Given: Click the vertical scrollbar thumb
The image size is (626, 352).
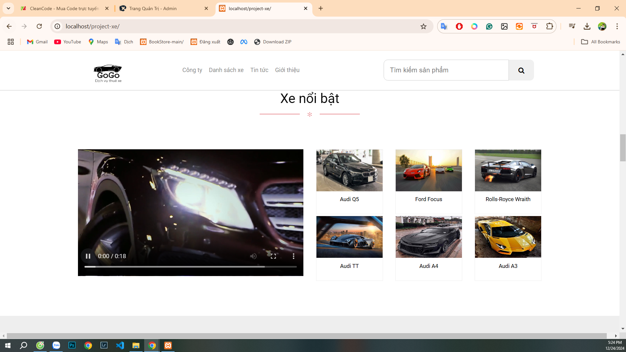Looking at the screenshot, I should point(623,148).
